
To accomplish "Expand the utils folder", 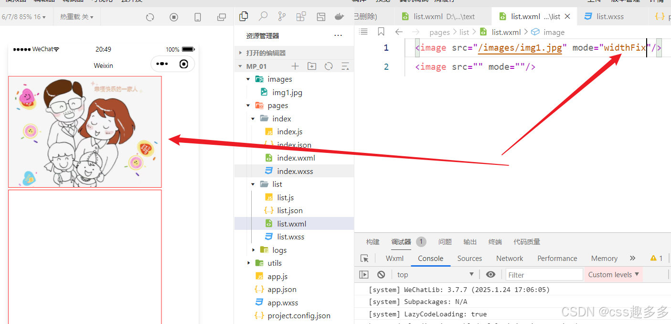I will click(248, 263).
